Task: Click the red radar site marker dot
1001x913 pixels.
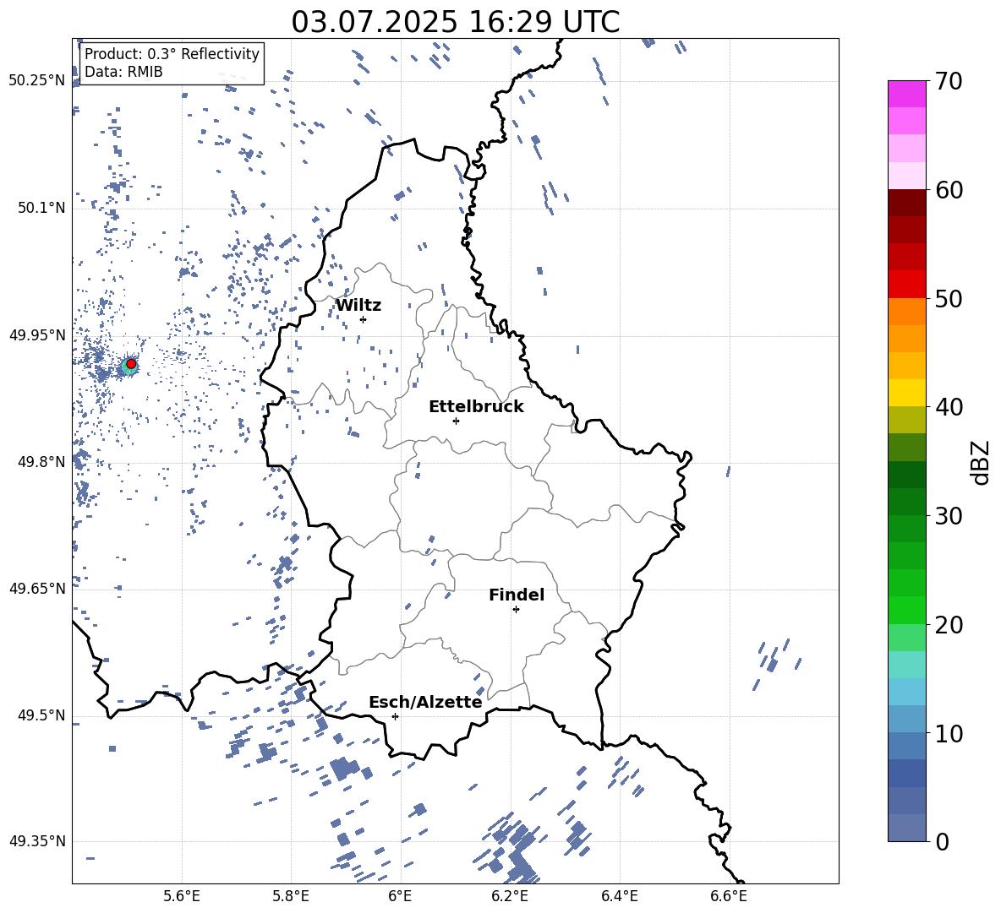Action: (x=131, y=364)
